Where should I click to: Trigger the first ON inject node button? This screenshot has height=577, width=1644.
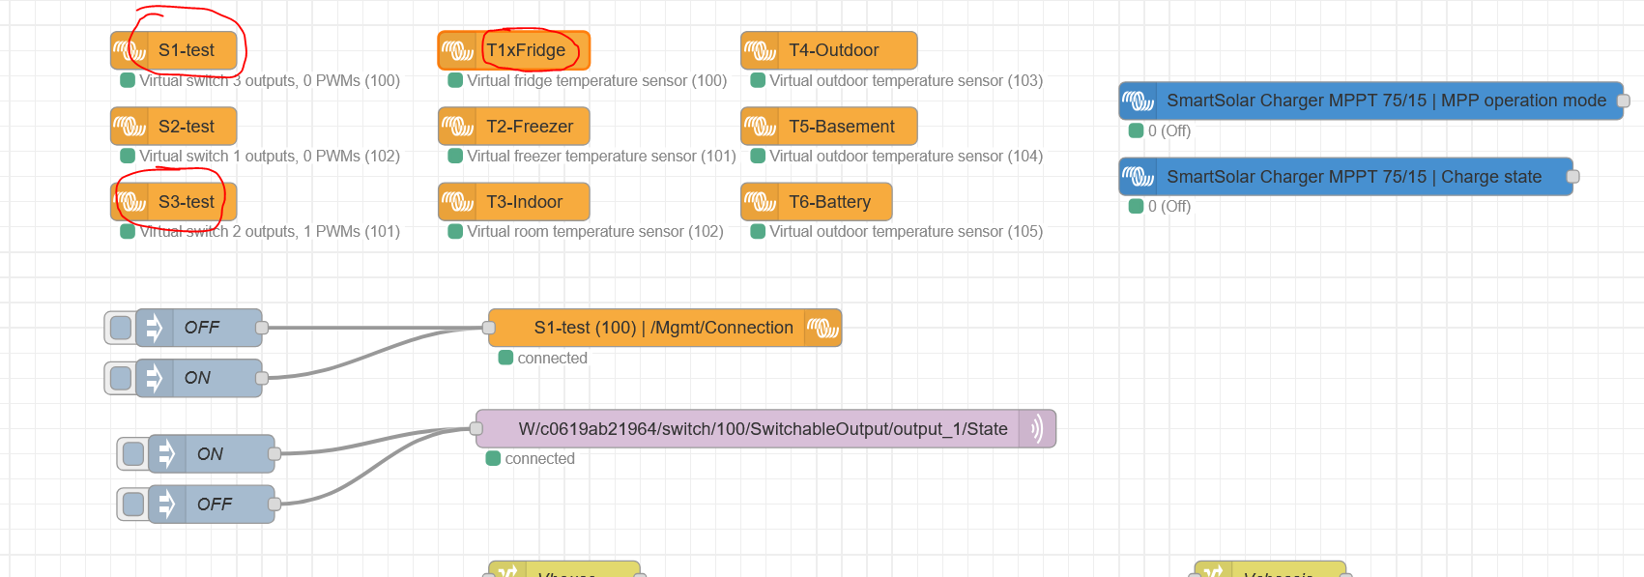click(x=121, y=378)
